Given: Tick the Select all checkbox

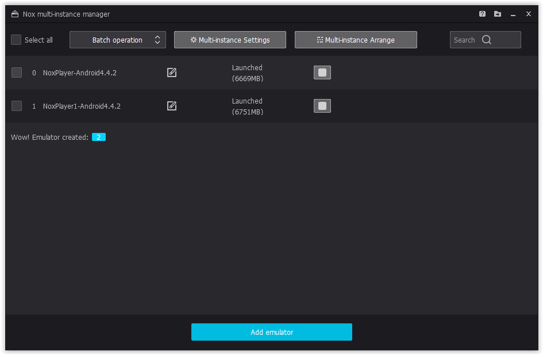Looking at the screenshot, I should point(16,40).
